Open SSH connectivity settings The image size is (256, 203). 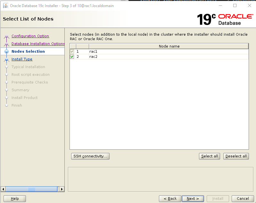90,156
